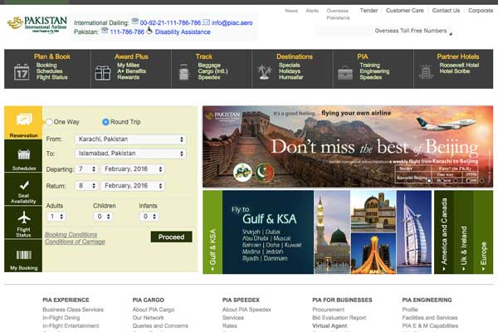Image resolution: width=498 pixels, height=332 pixels.
Task: Open My Booking barcode icon
Action: coord(23,256)
